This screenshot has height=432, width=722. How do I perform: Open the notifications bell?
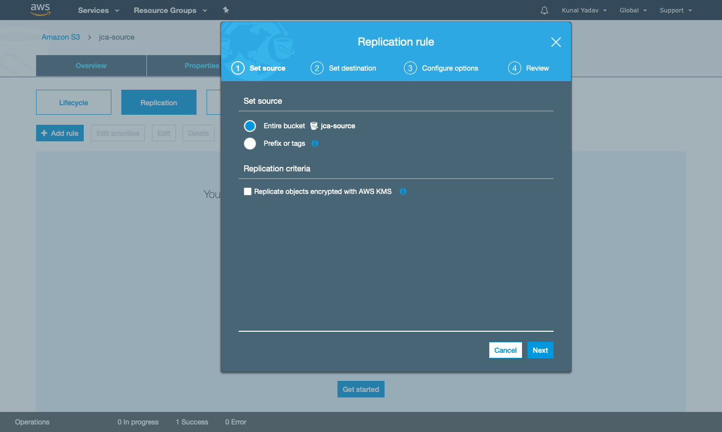pyautogui.click(x=545, y=10)
